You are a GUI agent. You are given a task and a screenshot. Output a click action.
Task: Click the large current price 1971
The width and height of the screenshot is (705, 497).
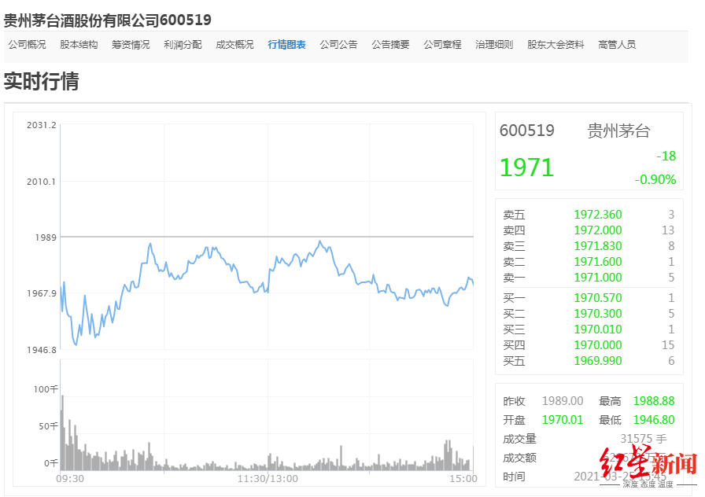(527, 168)
